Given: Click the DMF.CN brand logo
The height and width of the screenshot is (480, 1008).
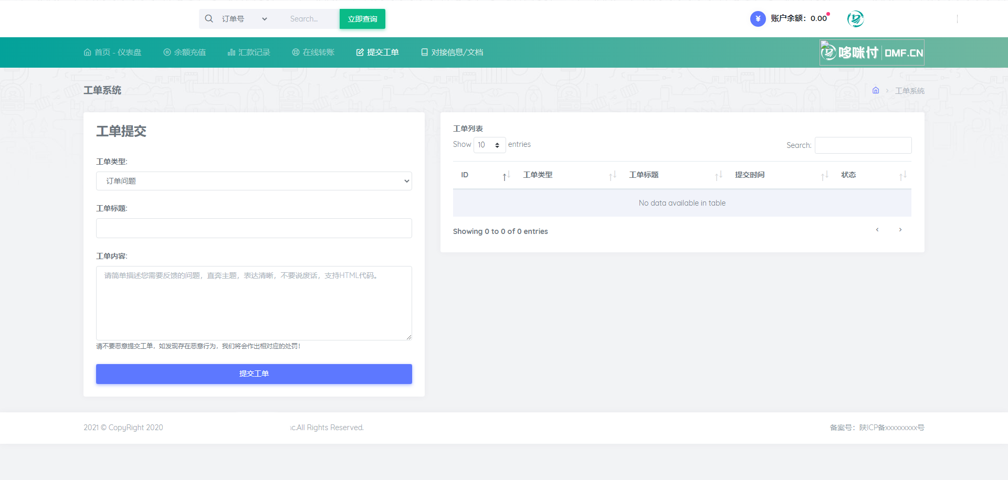Looking at the screenshot, I should [871, 52].
